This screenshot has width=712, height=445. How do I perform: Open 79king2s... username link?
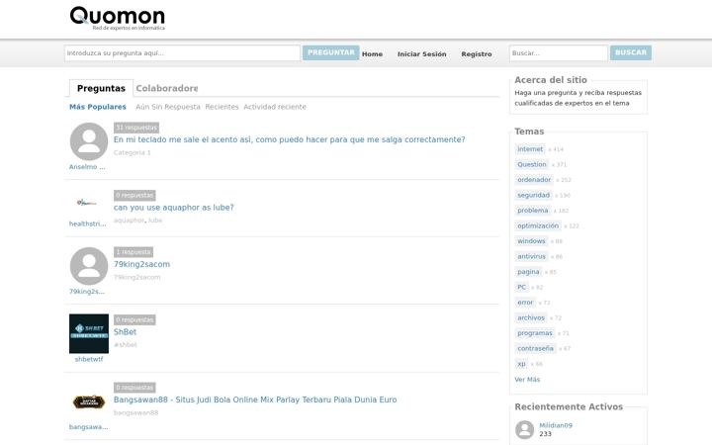point(87,291)
